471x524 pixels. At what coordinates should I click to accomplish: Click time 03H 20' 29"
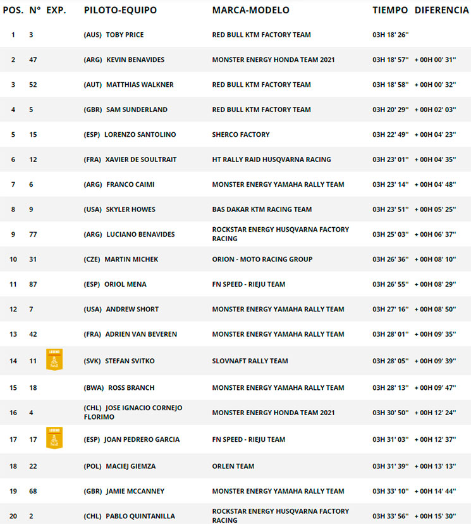[x=391, y=109]
